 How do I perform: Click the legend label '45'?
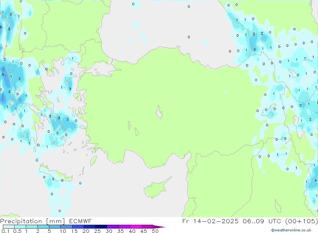144,231
